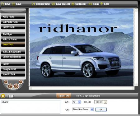Confirm text with the OK button
140x116 pixels.
pos(101,109)
